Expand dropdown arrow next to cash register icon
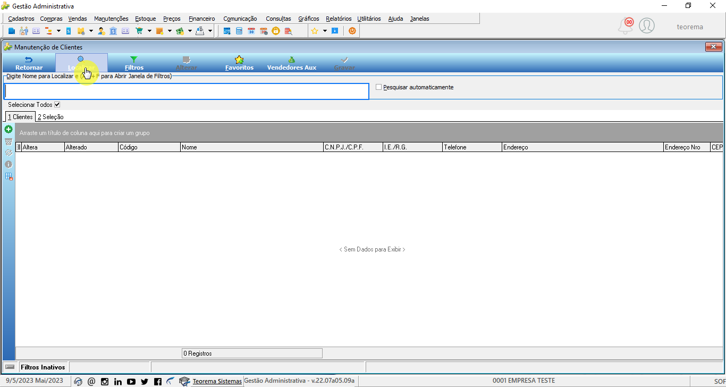726x387 pixels. (x=210, y=31)
